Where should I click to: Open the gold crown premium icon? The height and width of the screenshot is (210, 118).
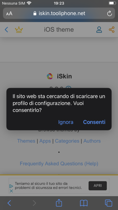pyautogui.click(x=19, y=30)
